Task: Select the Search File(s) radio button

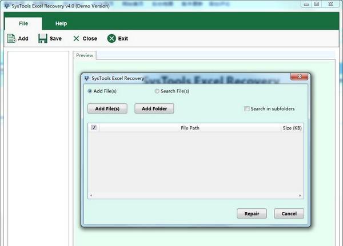Action: pyautogui.click(x=157, y=91)
